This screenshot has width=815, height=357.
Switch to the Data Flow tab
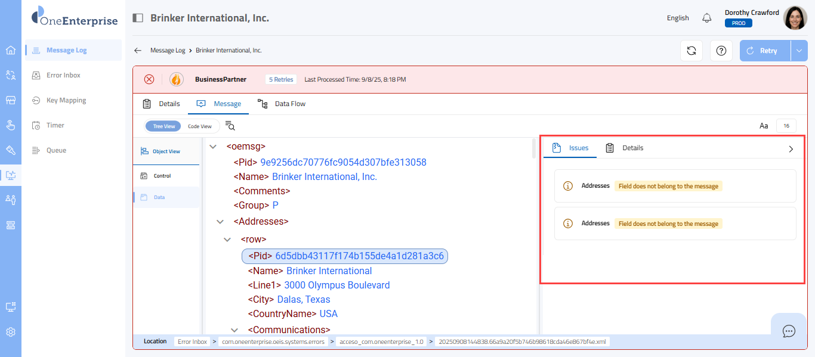282,104
